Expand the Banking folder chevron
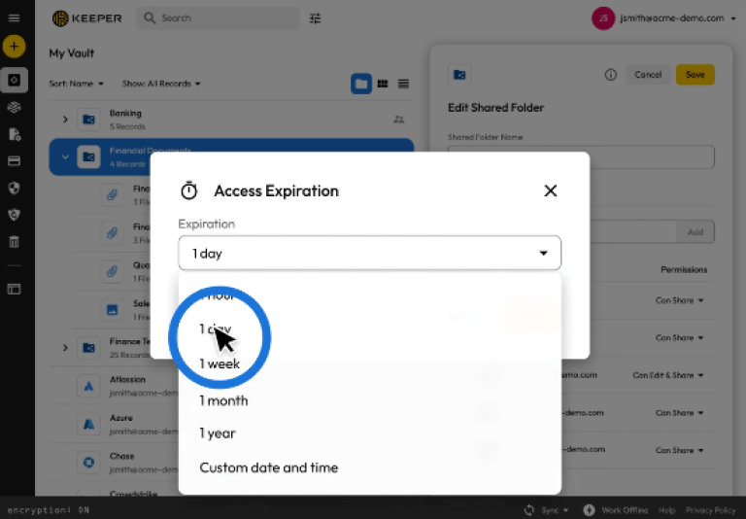This screenshot has height=519, width=746. 65,120
